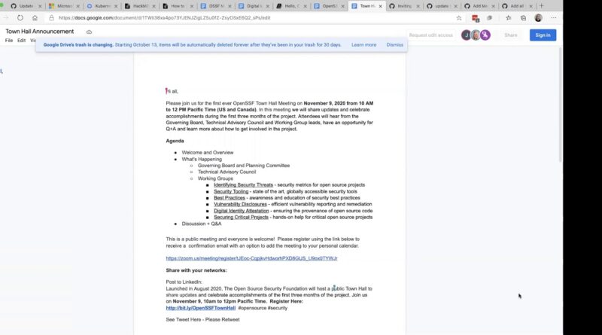Click the Town Hall Announcement document title

(40, 32)
